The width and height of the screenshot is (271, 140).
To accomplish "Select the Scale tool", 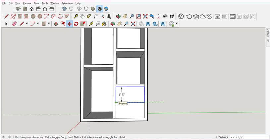I will (x=83, y=24).
